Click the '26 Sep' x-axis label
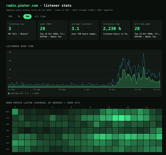The width and height of the screenshot is (166, 155). [62, 89]
